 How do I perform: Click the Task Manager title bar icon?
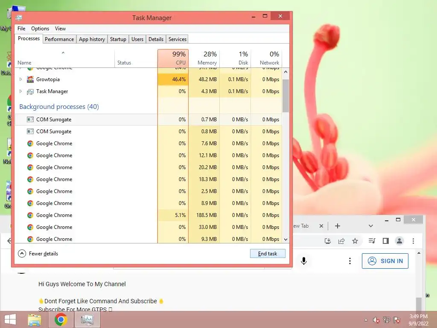(x=19, y=18)
